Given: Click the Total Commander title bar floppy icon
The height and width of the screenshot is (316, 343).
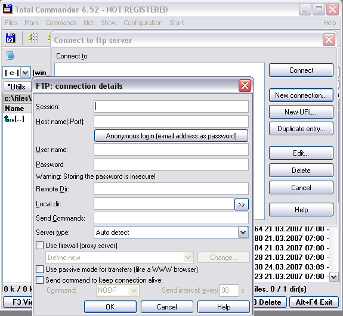Looking at the screenshot, I should (x=7, y=10).
